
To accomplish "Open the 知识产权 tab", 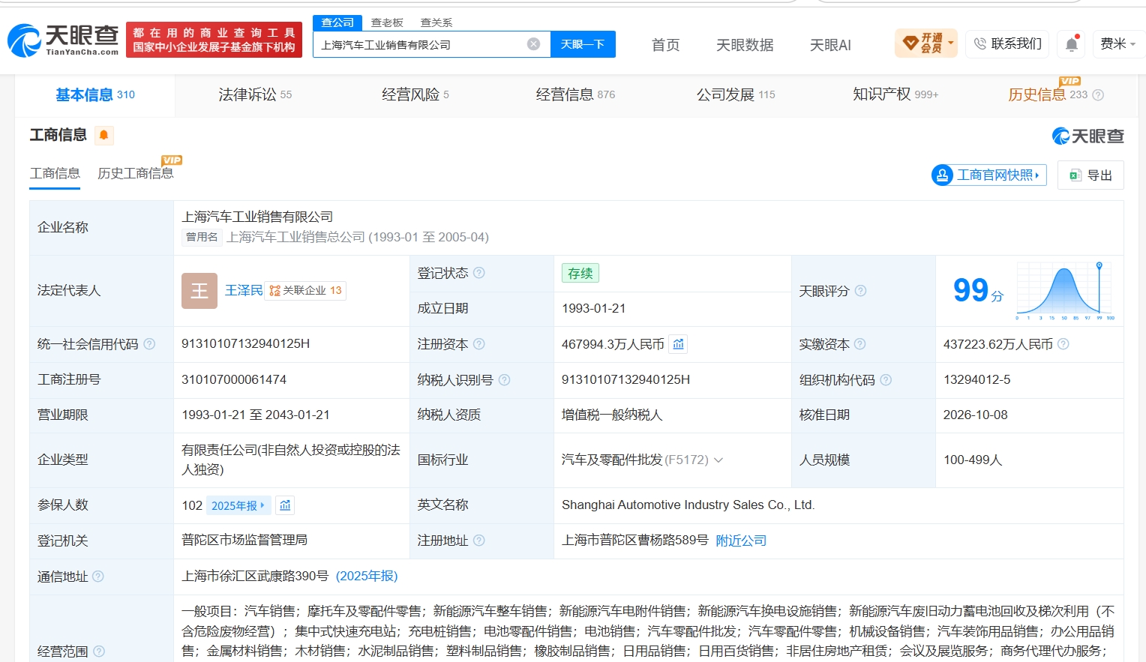I will point(895,94).
